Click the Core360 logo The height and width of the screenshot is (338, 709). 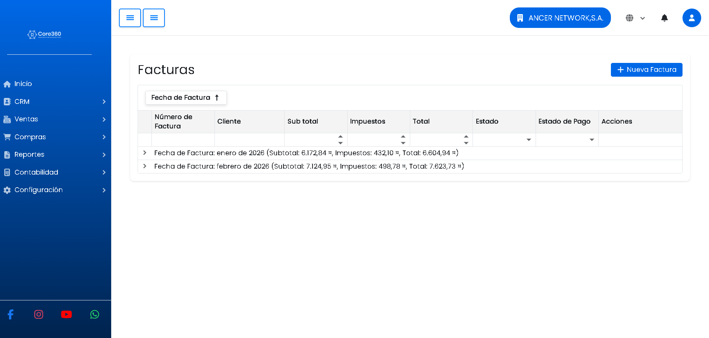(44, 34)
